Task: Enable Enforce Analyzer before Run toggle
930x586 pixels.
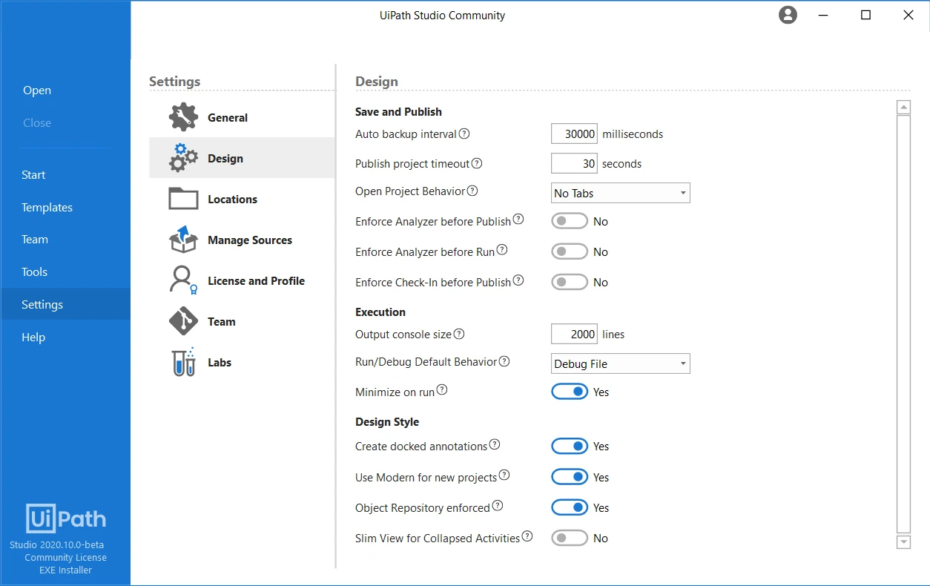Action: coord(570,251)
